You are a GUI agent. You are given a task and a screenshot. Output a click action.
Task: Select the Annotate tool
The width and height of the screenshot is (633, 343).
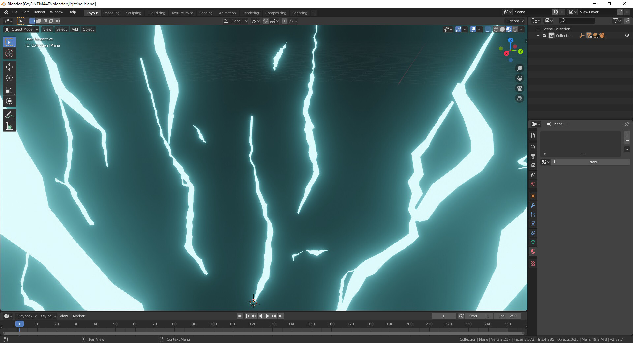(9, 114)
